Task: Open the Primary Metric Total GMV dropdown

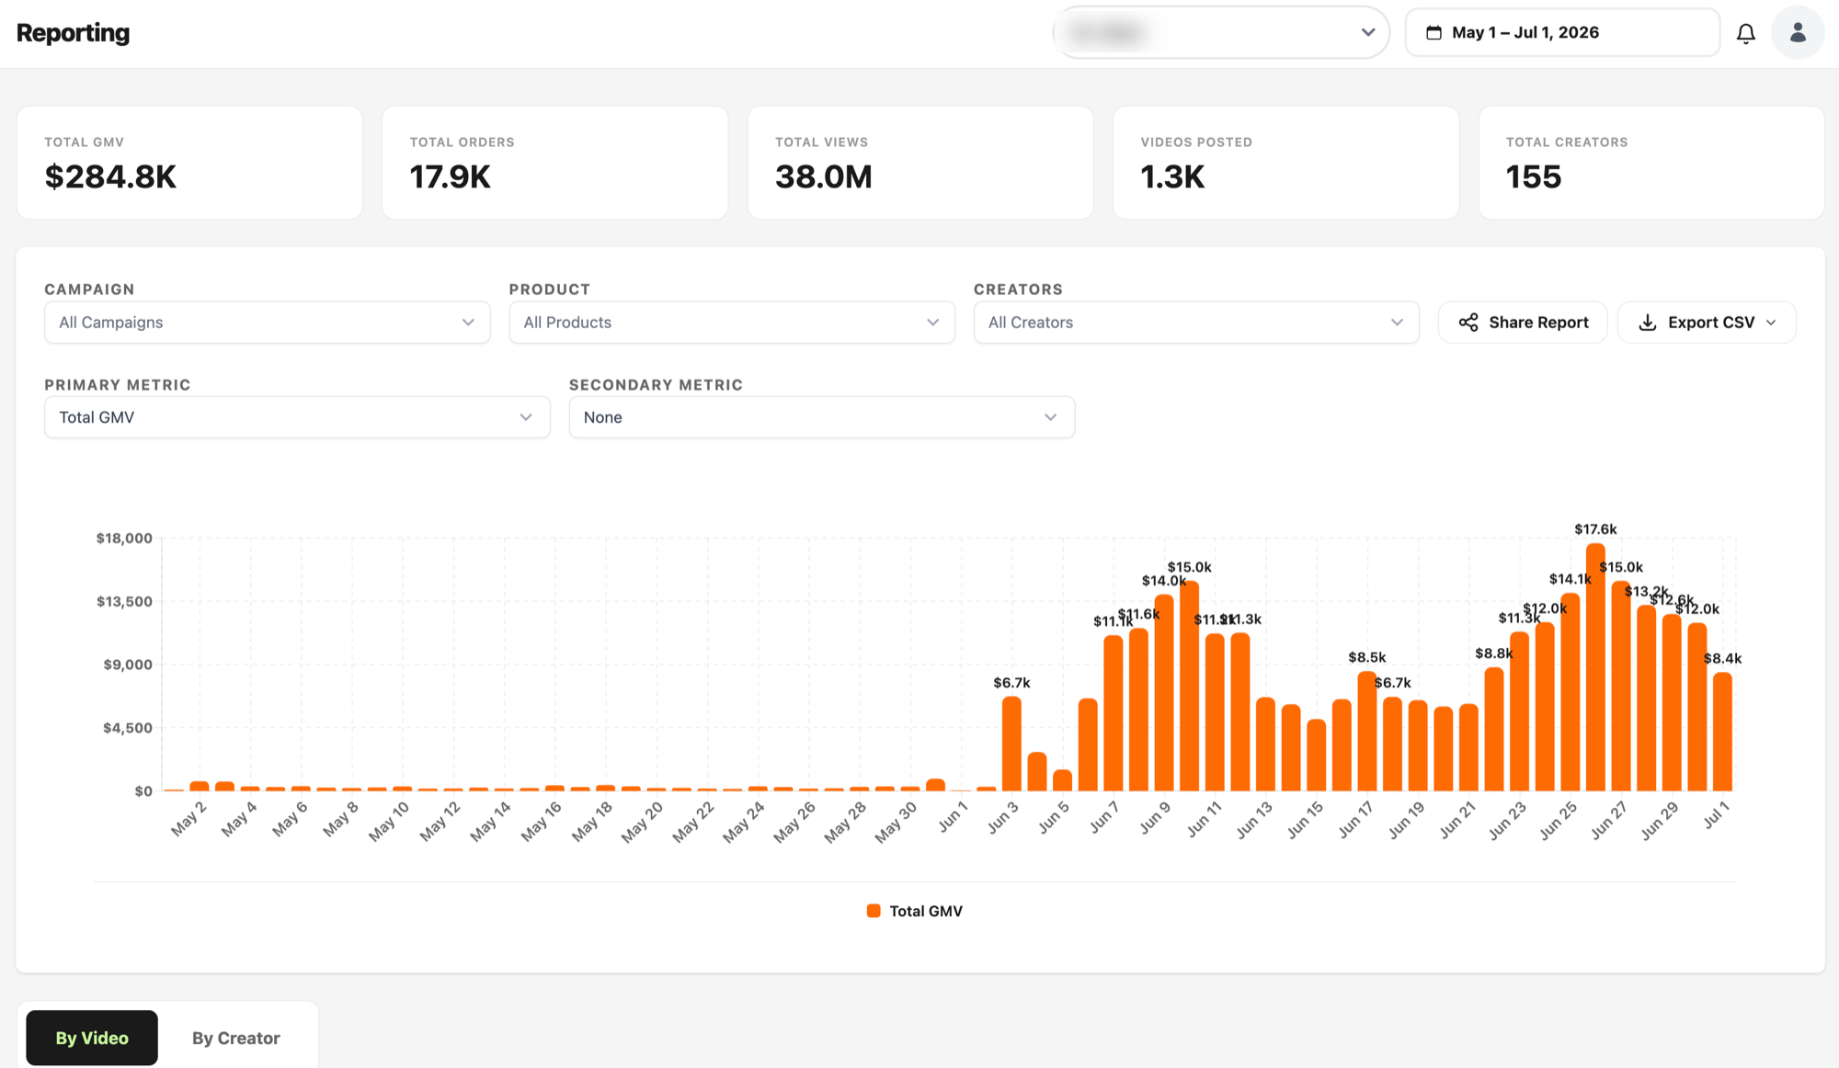Action: point(297,417)
